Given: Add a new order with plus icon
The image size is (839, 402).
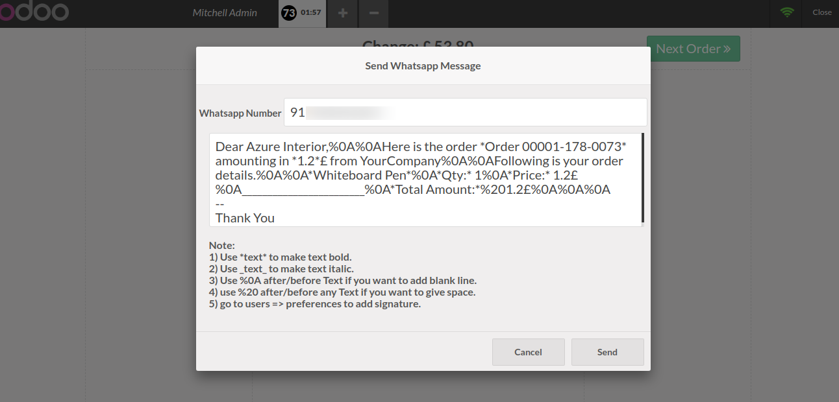Looking at the screenshot, I should pos(343,13).
